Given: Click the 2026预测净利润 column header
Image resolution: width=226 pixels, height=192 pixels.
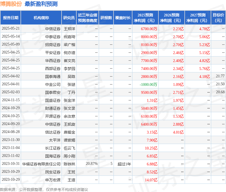Looking at the screenshot, I should pyautogui.click(x=172, y=18).
